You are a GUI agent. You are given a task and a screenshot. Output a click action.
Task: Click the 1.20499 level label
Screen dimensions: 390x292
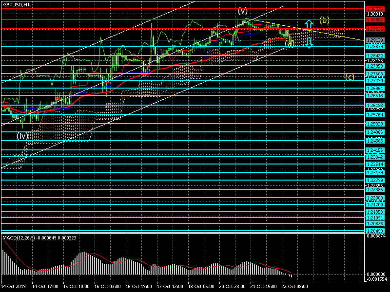point(375,231)
